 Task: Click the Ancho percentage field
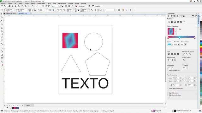click(x=176, y=78)
